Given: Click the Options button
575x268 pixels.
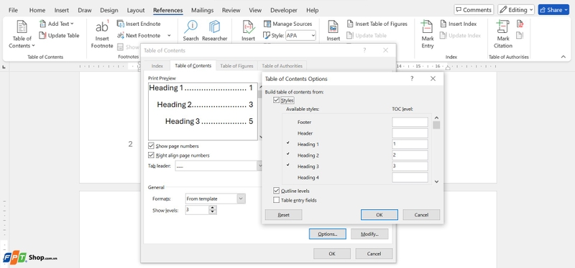Looking at the screenshot, I should click(328, 234).
